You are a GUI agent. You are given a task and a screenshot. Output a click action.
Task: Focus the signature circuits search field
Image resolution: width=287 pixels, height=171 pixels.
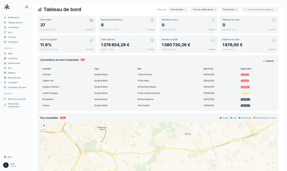click(x=261, y=10)
